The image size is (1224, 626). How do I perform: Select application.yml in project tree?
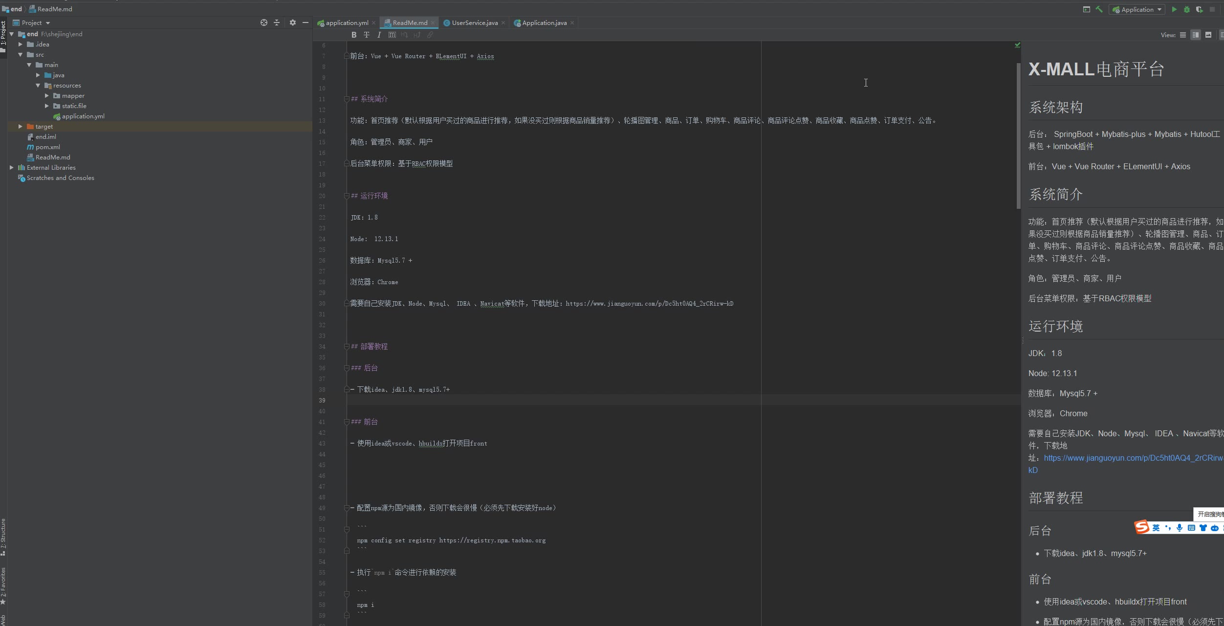click(83, 116)
